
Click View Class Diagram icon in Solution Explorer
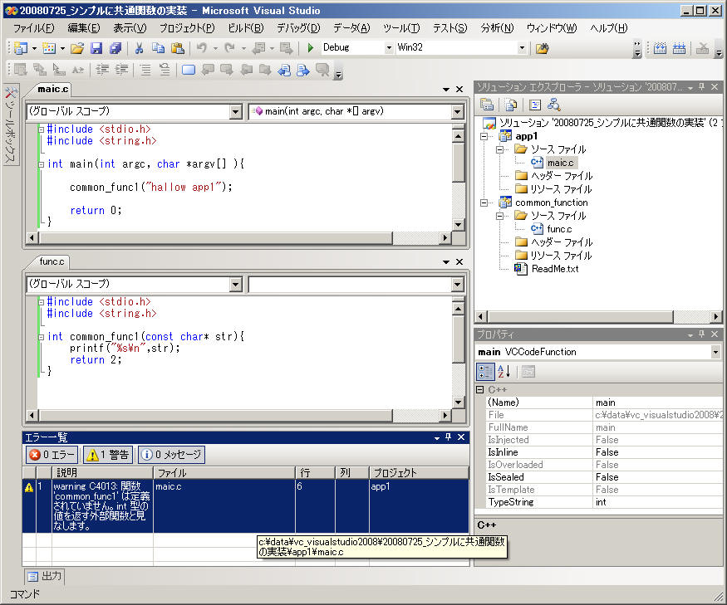(x=553, y=105)
